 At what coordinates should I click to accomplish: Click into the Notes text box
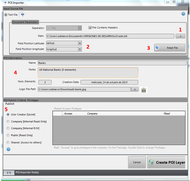tap(88, 73)
